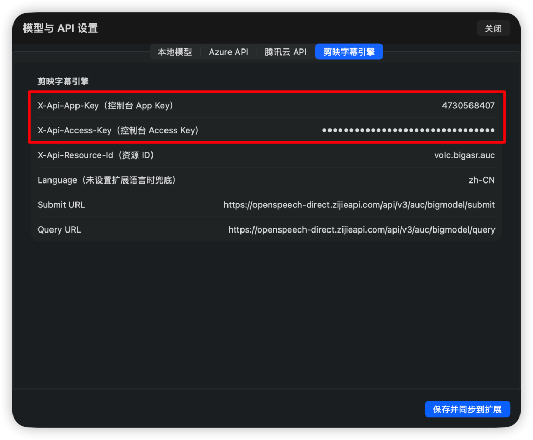Focus the masked Access Key field
The height and width of the screenshot is (440, 533).
click(408, 130)
